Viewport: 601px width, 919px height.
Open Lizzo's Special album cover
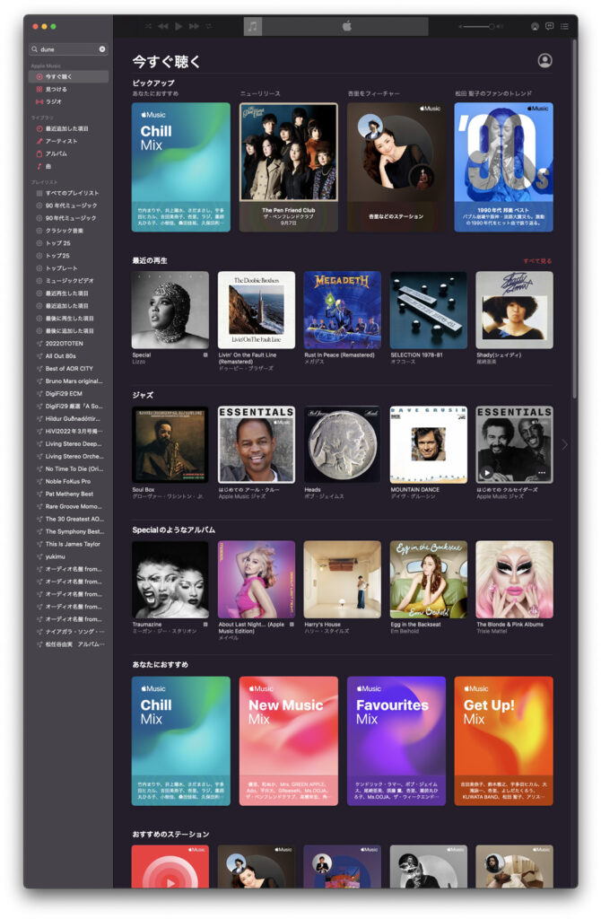[x=170, y=310]
